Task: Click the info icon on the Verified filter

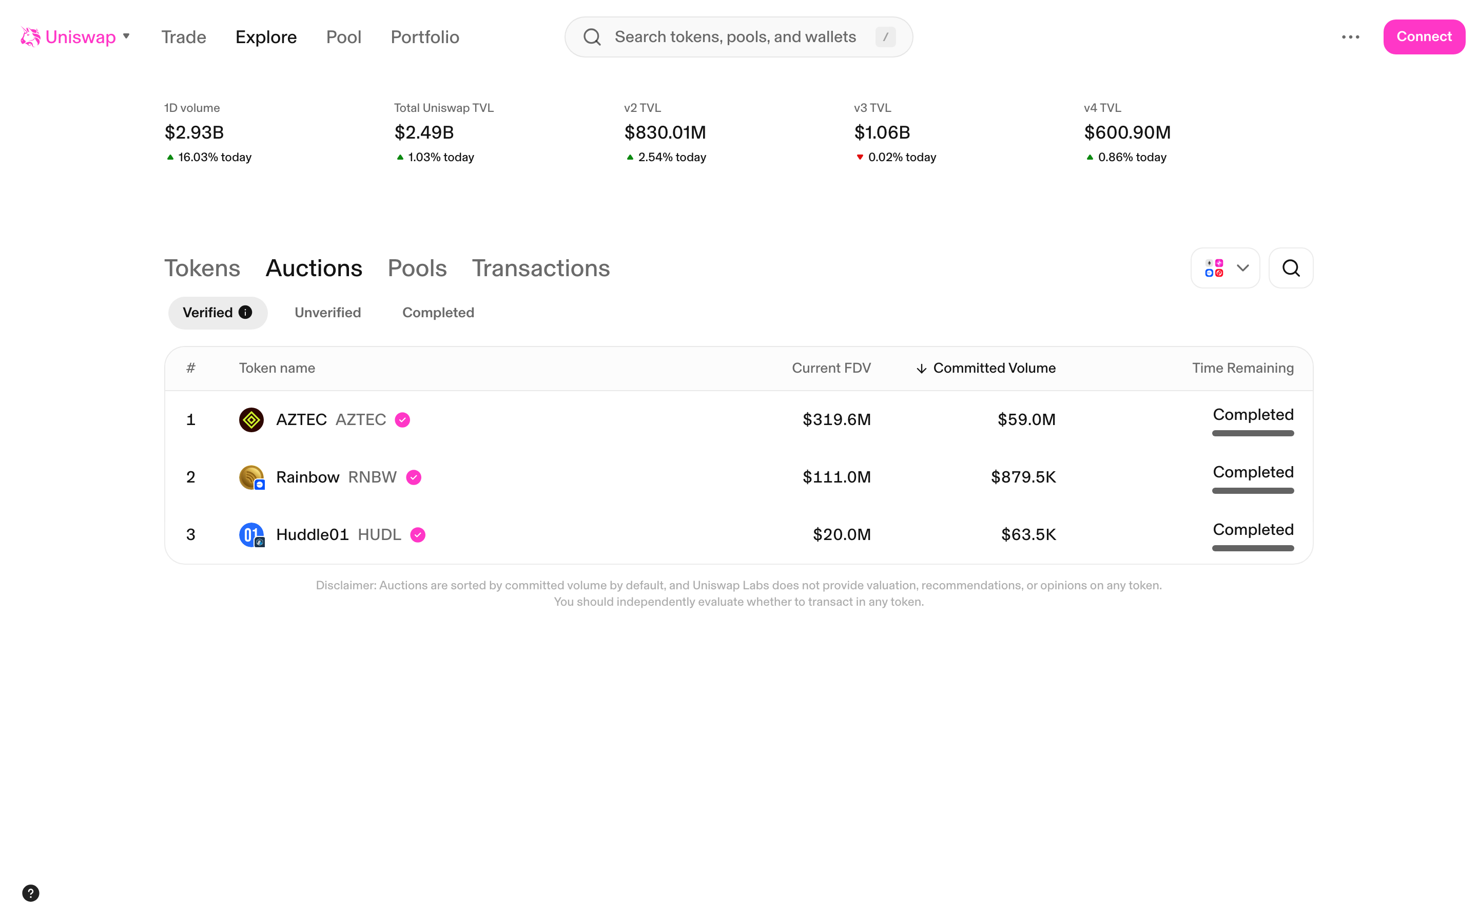Action: [x=245, y=312]
